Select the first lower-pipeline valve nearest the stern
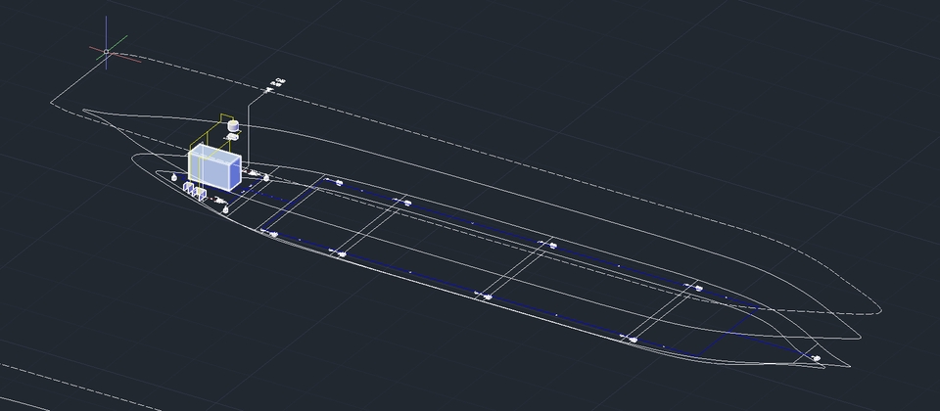The width and height of the screenshot is (940, 411). click(273, 234)
